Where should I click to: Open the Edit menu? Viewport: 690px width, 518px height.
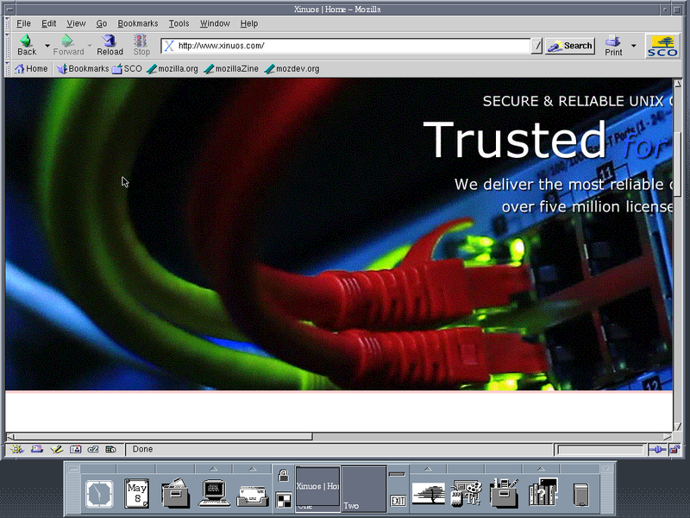(49, 23)
